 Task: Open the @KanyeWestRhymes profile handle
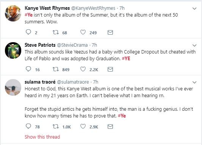[x=93, y=8]
